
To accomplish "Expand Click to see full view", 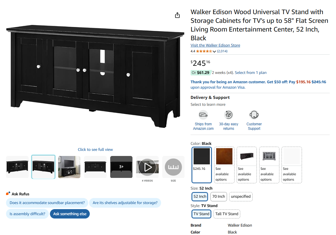I will pyautogui.click(x=95, y=149).
